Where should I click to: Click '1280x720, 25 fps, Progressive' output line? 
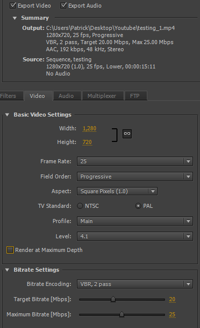coord(85,35)
